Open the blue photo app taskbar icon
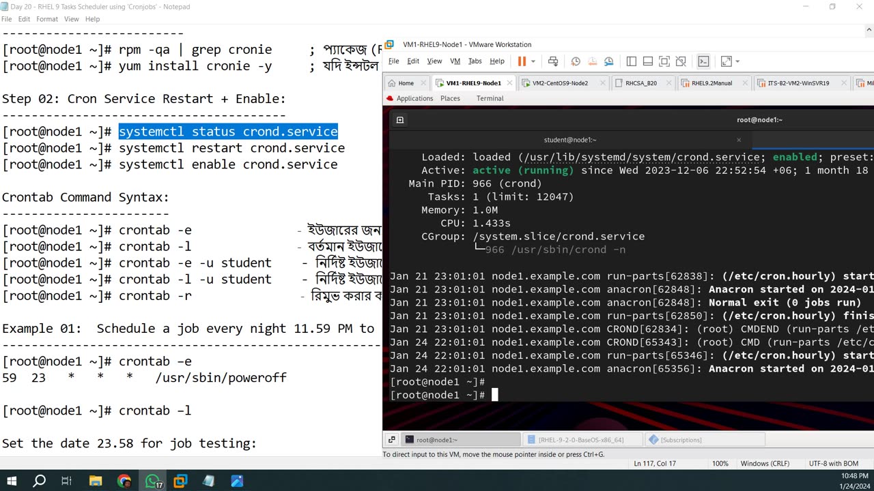874x491 pixels. tap(237, 481)
